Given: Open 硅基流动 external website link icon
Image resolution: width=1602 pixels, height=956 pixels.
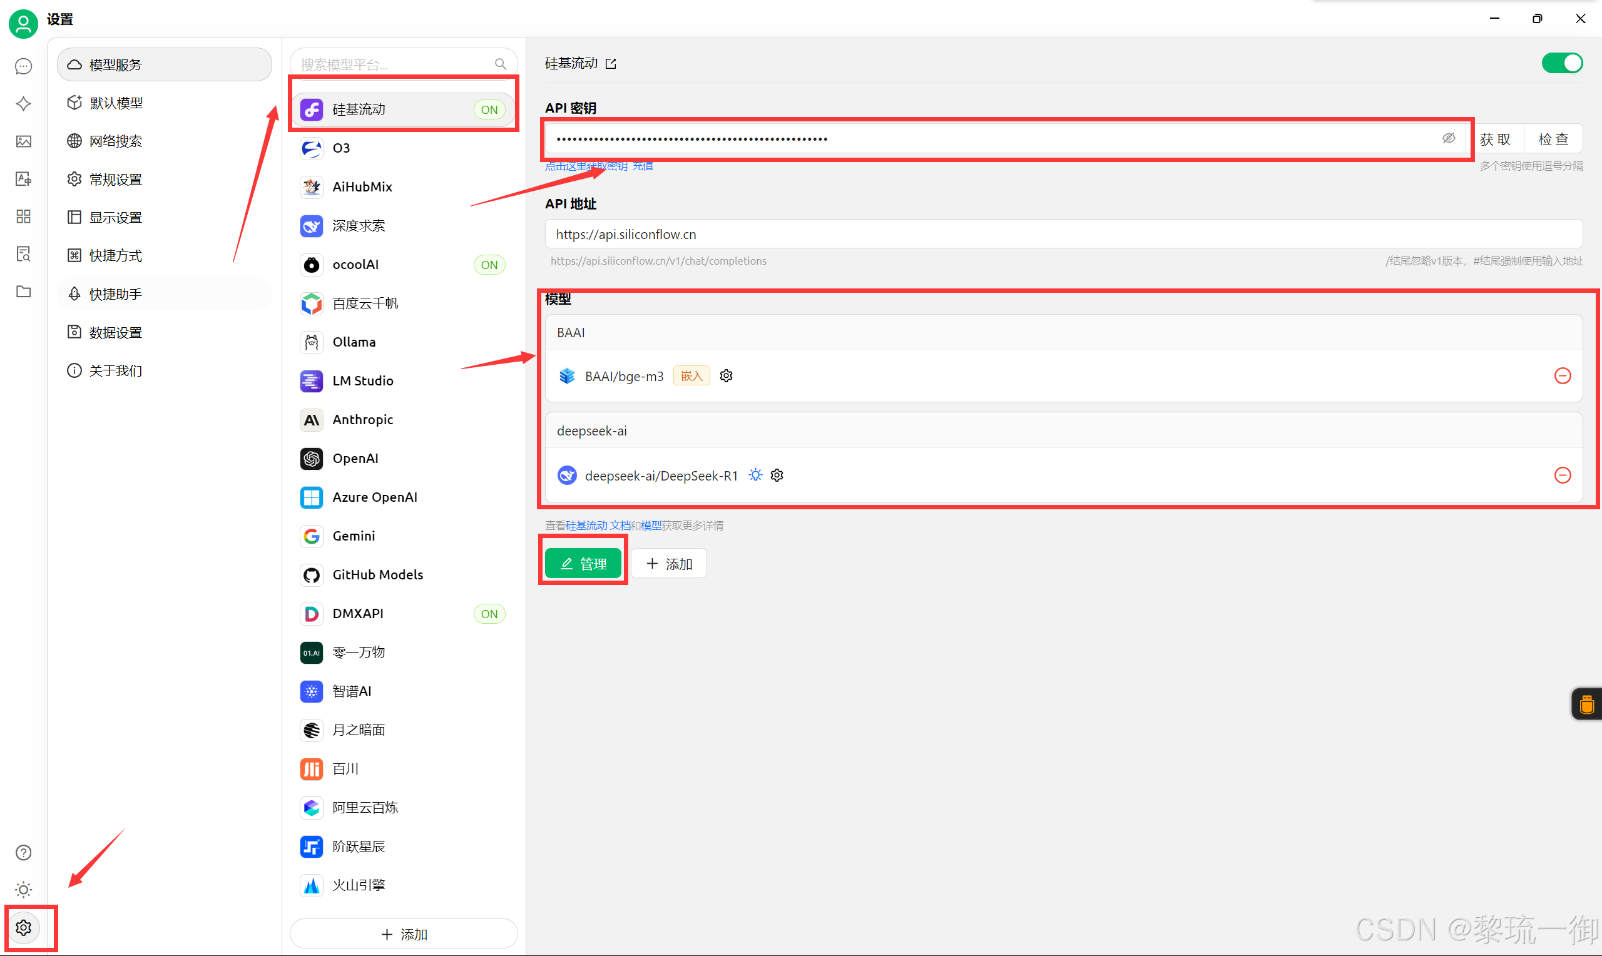Looking at the screenshot, I should [611, 64].
